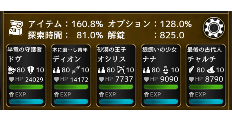Screen dimensions: 232x121
Task: Click the class icon on ナナ's card
Action: 166,70
